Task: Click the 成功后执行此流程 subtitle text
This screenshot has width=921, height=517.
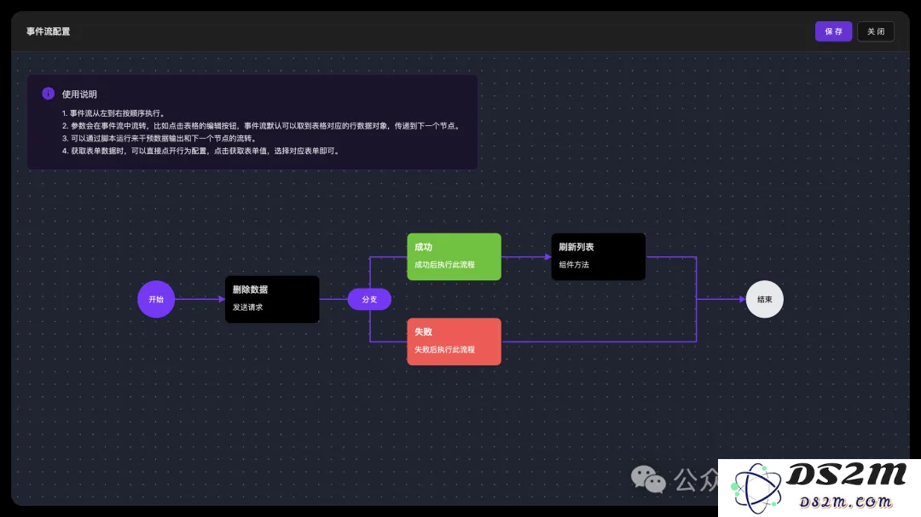Action: tap(444, 265)
